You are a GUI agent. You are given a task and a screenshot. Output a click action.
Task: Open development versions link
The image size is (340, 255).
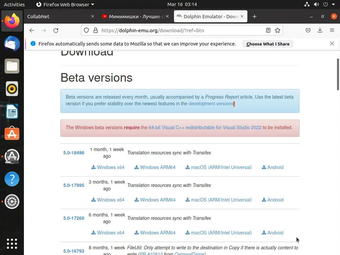[x=211, y=104]
